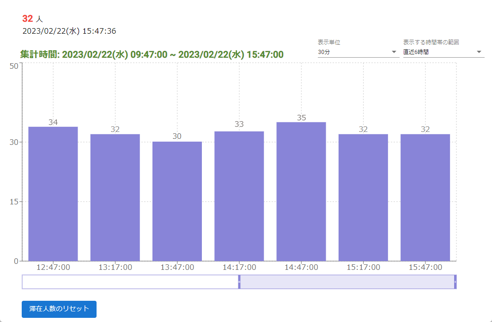Click the 12:47:00 bar showing 34

[53, 194]
